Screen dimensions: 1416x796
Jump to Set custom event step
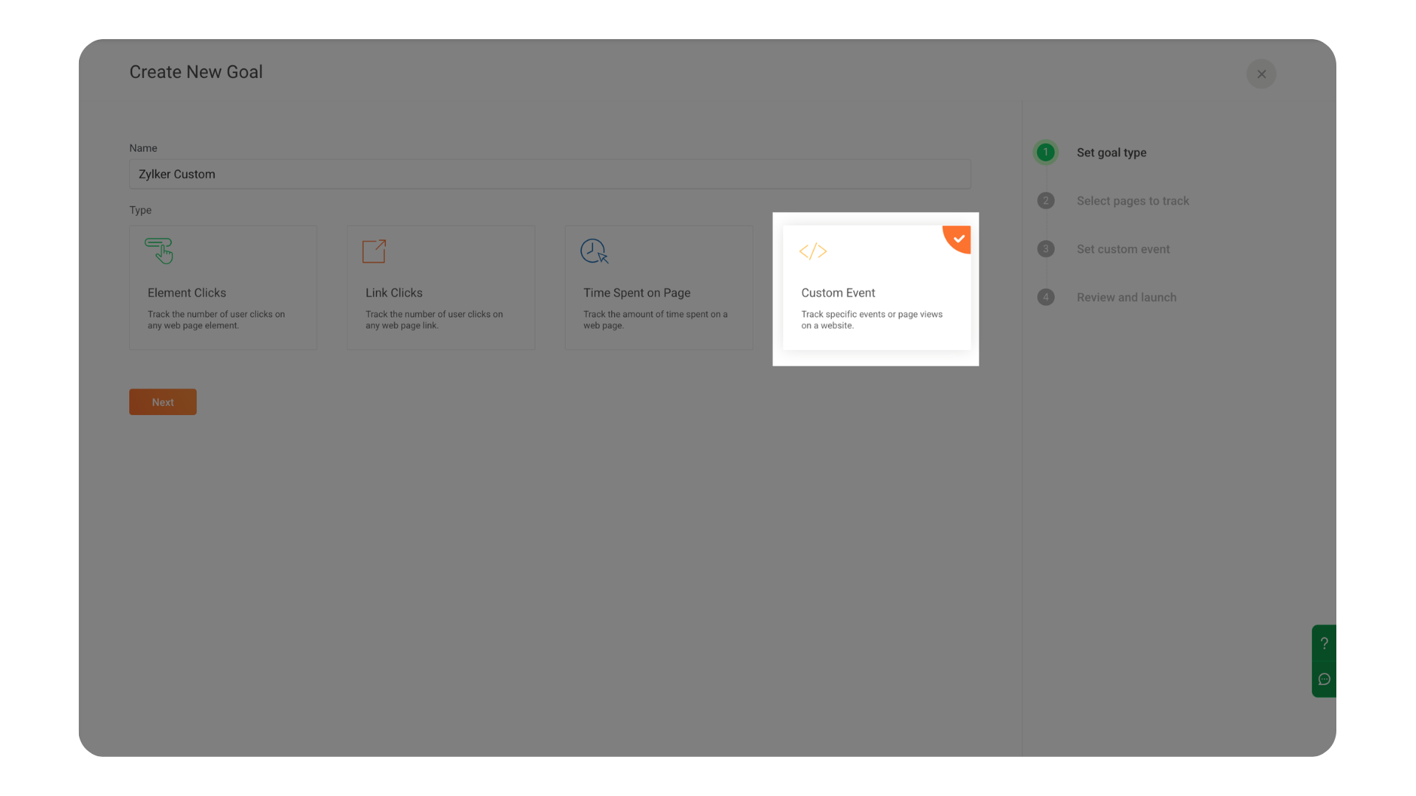pos(1122,249)
